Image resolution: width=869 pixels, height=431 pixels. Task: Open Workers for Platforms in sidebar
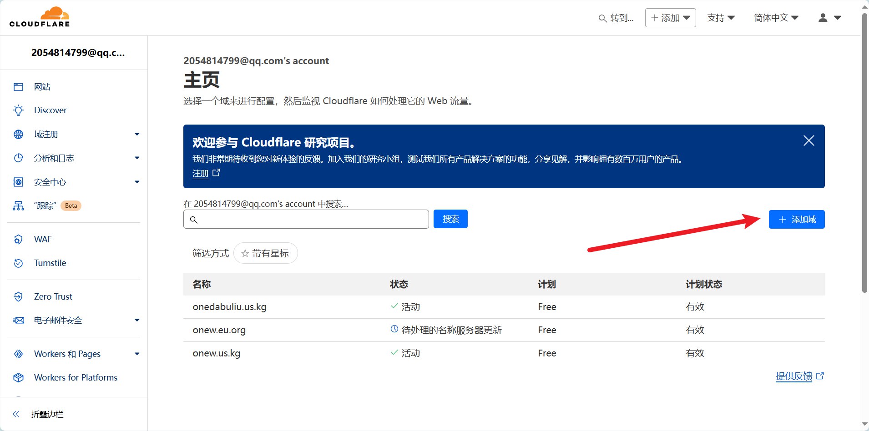(76, 377)
